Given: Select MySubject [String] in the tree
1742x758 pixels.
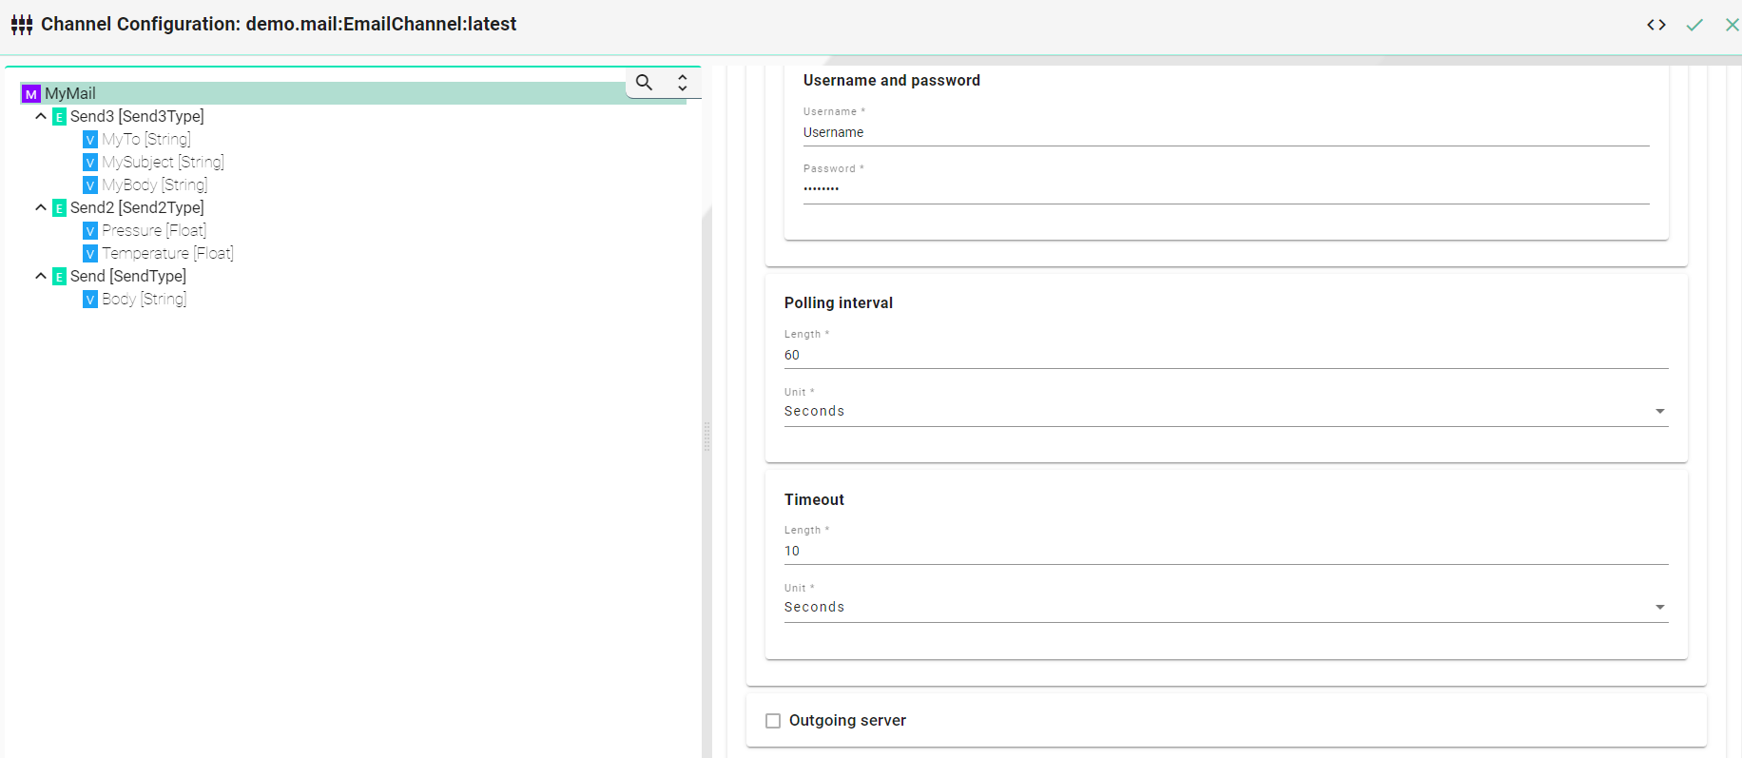Looking at the screenshot, I should [x=163, y=162].
